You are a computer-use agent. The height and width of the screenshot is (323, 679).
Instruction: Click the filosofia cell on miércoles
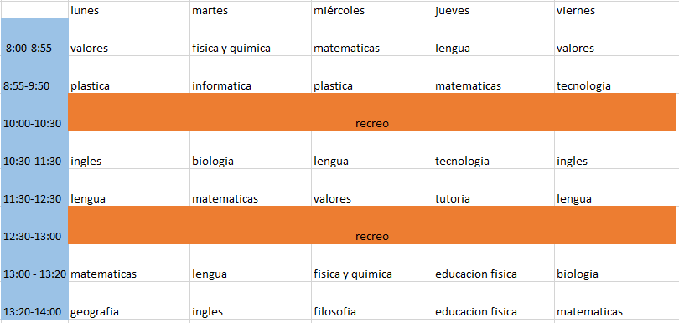(x=372, y=300)
